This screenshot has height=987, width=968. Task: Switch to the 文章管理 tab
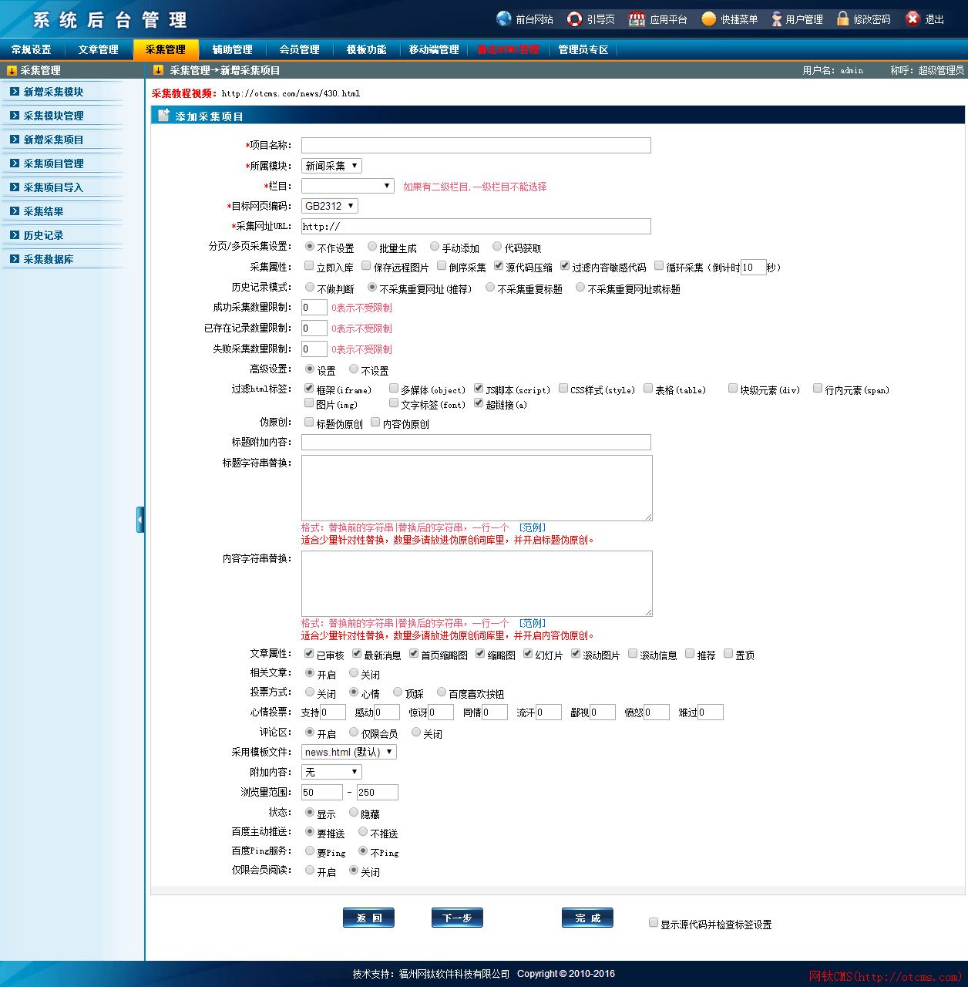tap(99, 49)
